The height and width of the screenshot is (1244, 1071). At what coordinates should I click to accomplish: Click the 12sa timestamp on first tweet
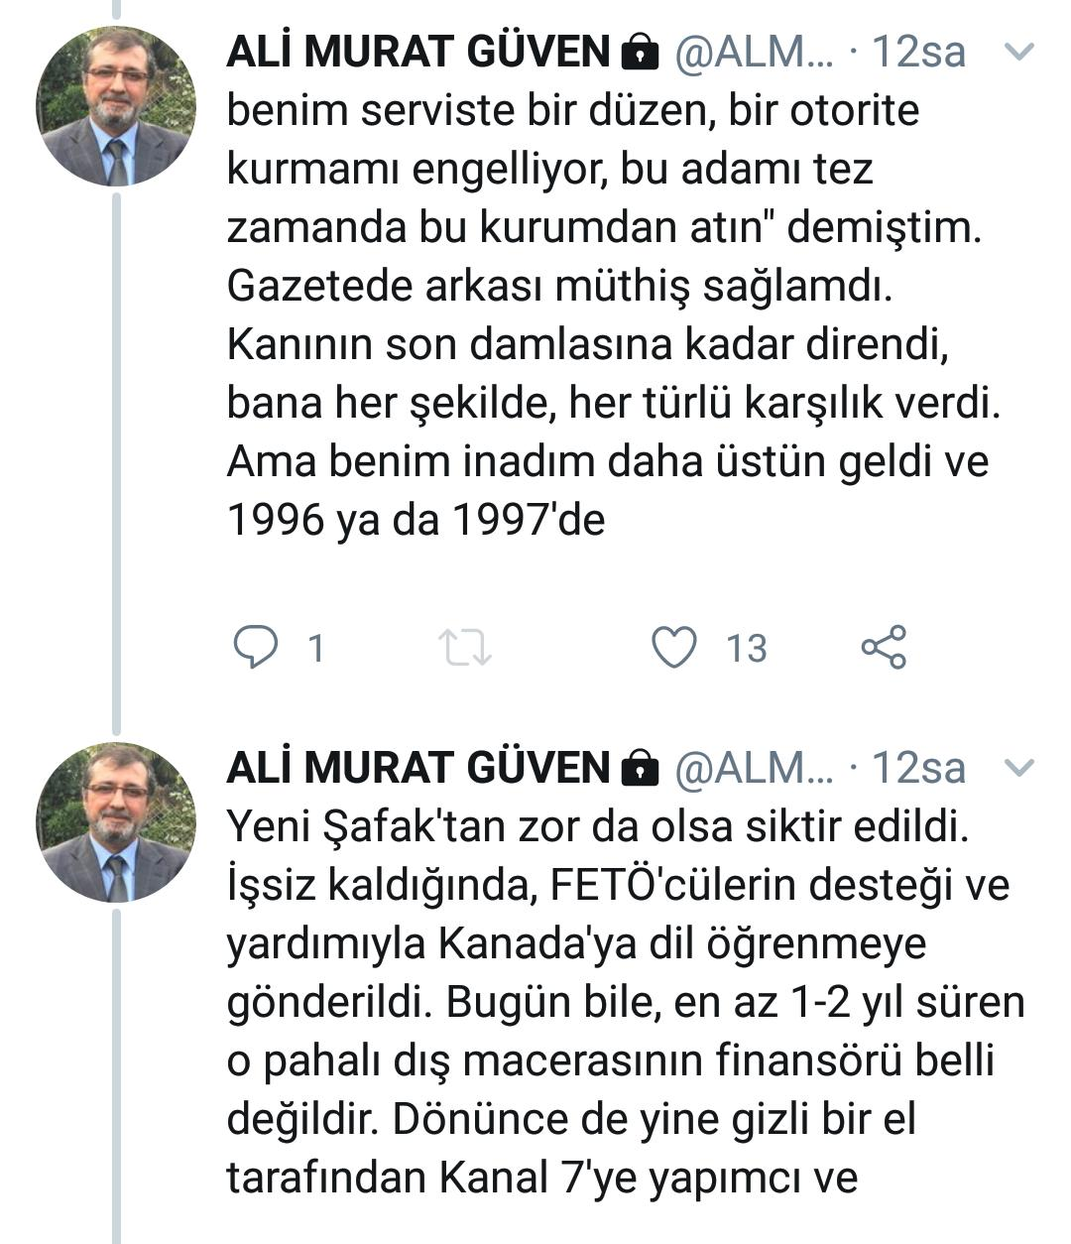pyautogui.click(x=917, y=52)
